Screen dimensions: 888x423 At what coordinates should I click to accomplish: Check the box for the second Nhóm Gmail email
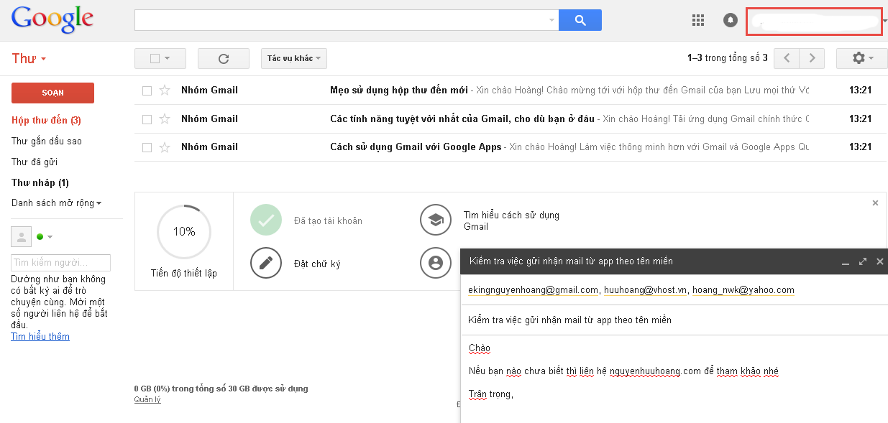147,119
